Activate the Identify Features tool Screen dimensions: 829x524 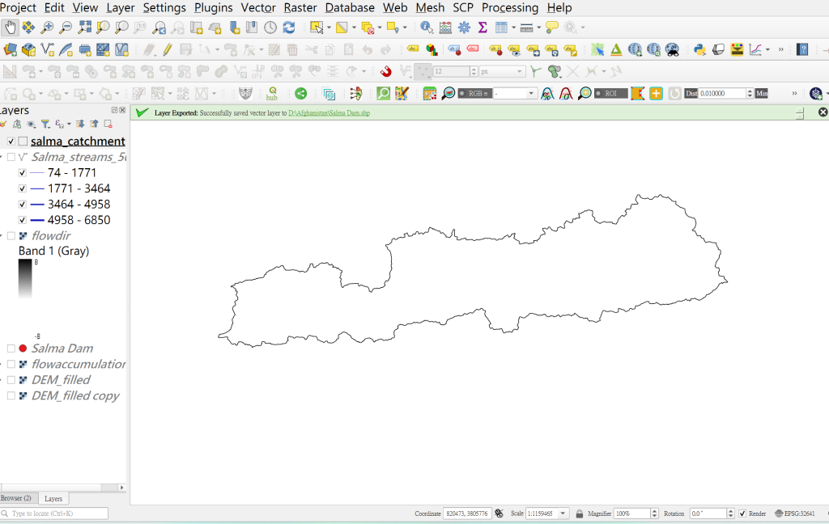426,27
